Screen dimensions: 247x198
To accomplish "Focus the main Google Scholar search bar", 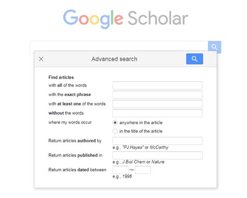I will (119, 46).
